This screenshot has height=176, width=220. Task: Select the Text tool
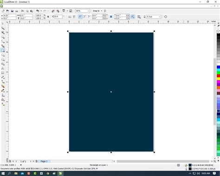tap(3, 68)
